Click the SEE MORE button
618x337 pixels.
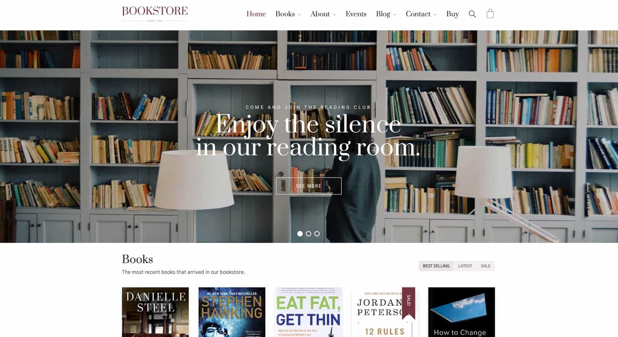[309, 186]
